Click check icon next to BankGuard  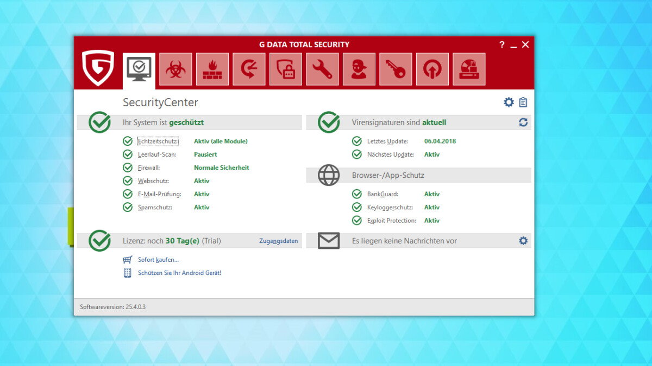click(357, 194)
